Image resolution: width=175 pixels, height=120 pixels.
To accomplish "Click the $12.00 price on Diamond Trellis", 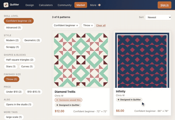I will click(60, 111).
